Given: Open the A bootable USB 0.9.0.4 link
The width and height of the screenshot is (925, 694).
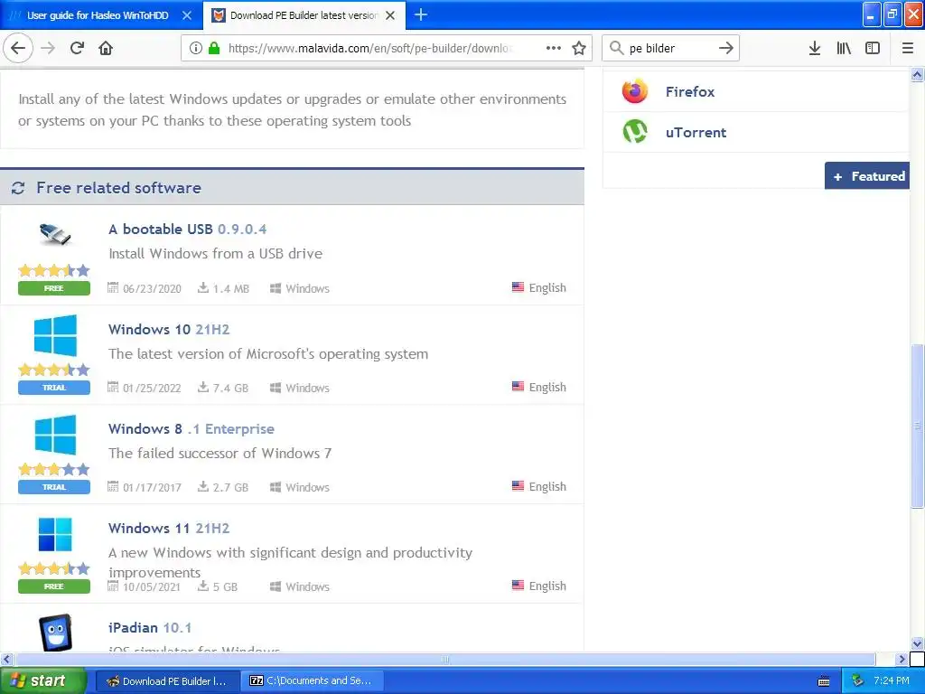Looking at the screenshot, I should coord(188,229).
